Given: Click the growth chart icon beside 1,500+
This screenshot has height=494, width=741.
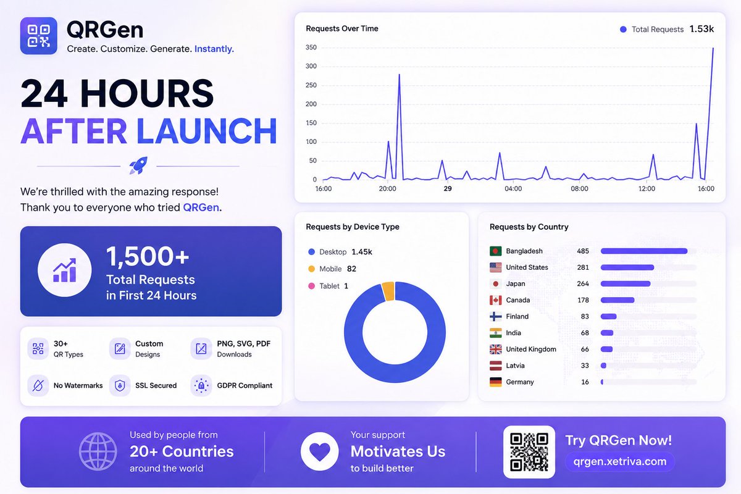Looking at the screenshot, I should (x=65, y=270).
